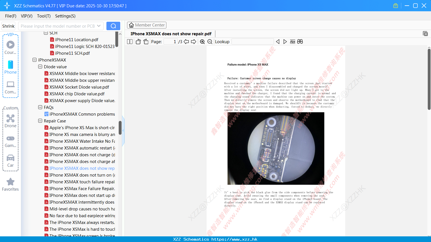The width and height of the screenshot is (431, 242).
Task: Open The iPhone XSMax always restarts case
Action: tap(80, 222)
